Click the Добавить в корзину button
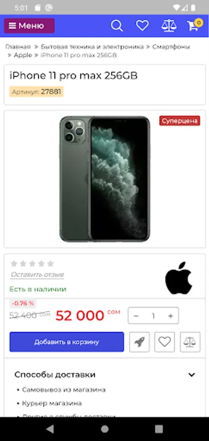The height and width of the screenshot is (441, 209). (x=67, y=342)
